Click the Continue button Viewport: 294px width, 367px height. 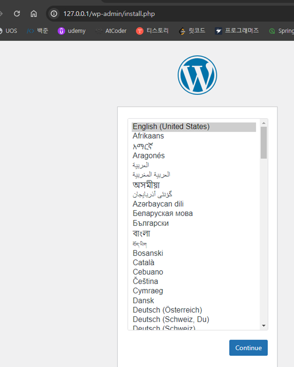click(x=248, y=348)
